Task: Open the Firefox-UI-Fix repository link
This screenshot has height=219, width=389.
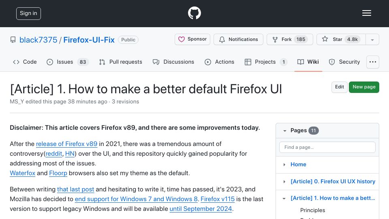Action: point(89,40)
